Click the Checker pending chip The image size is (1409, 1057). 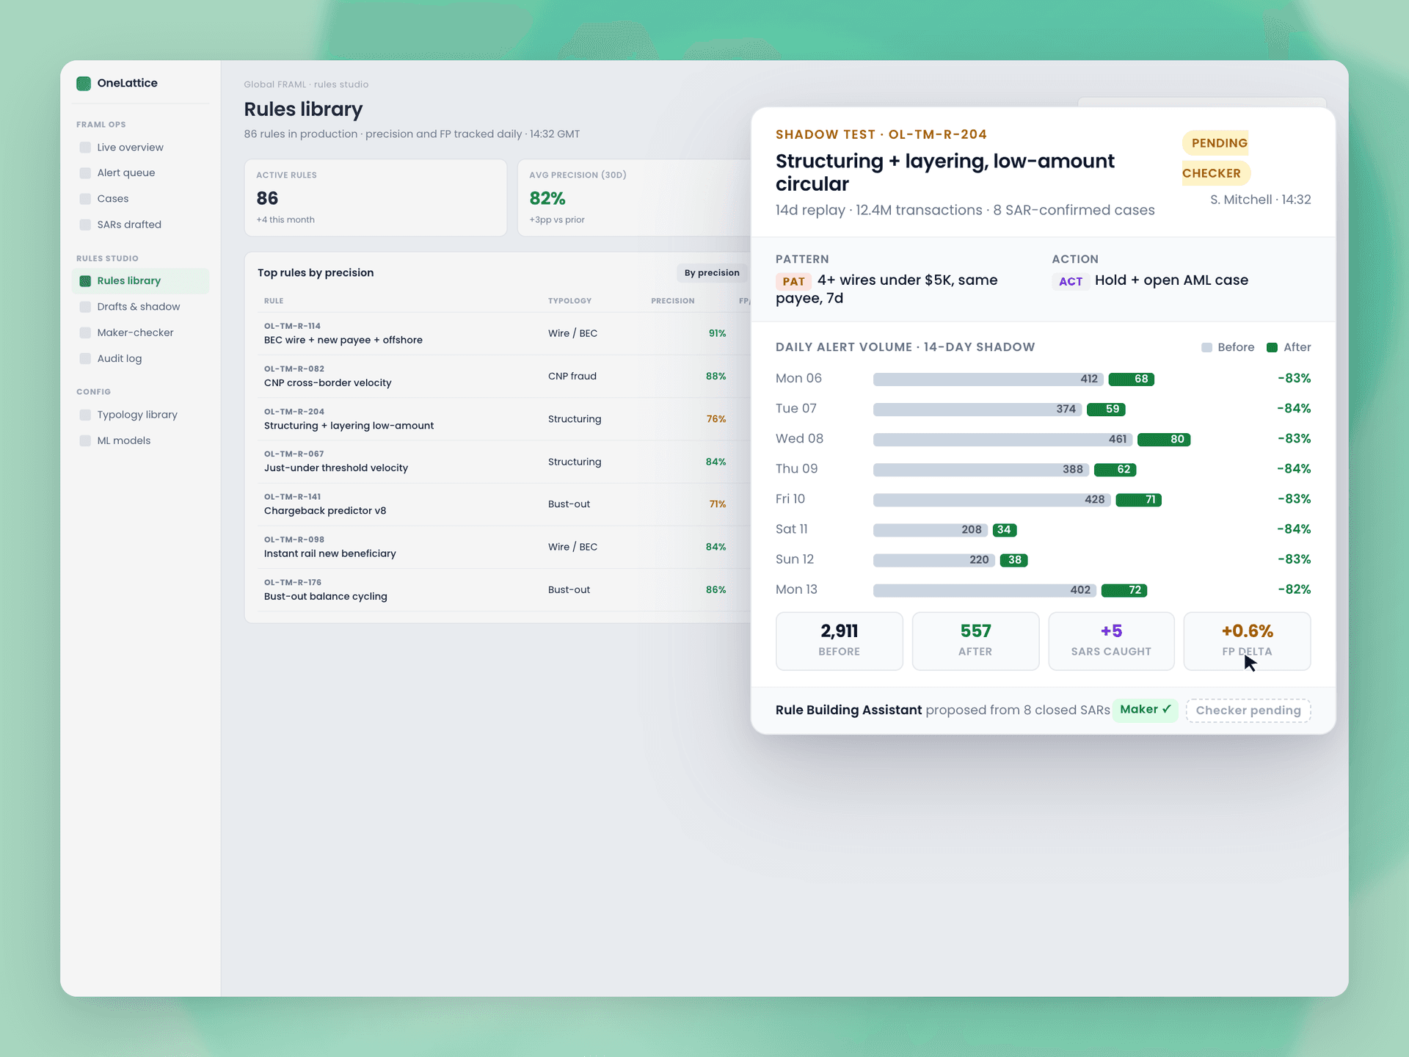pyautogui.click(x=1248, y=711)
